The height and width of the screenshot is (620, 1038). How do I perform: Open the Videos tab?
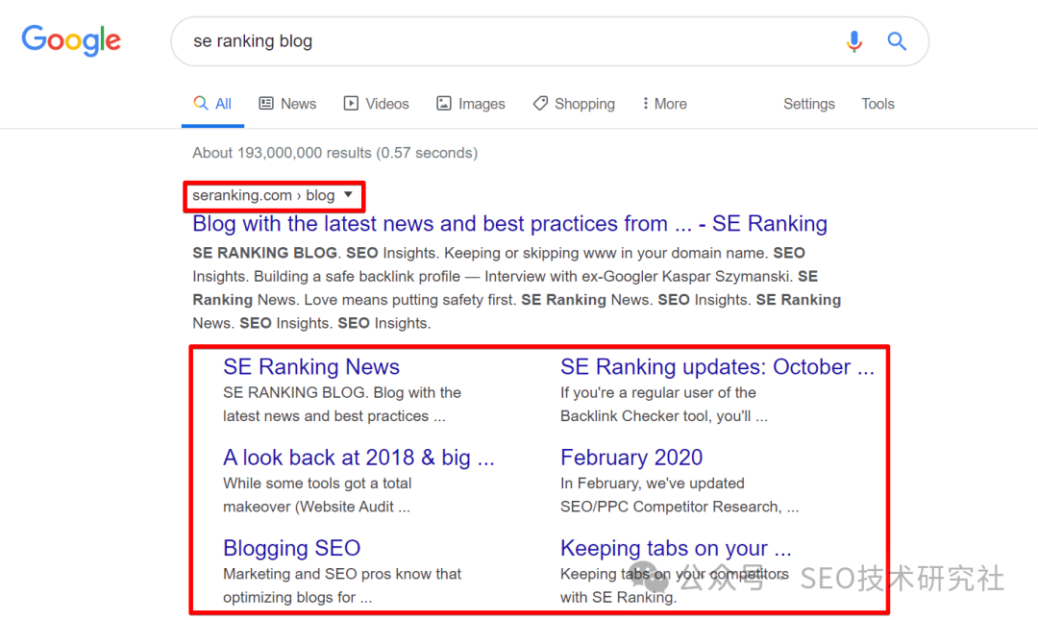(x=376, y=104)
